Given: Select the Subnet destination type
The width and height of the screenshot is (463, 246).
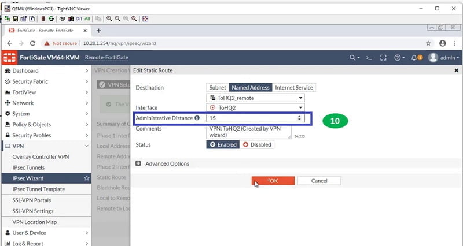Looking at the screenshot, I should tap(218, 88).
